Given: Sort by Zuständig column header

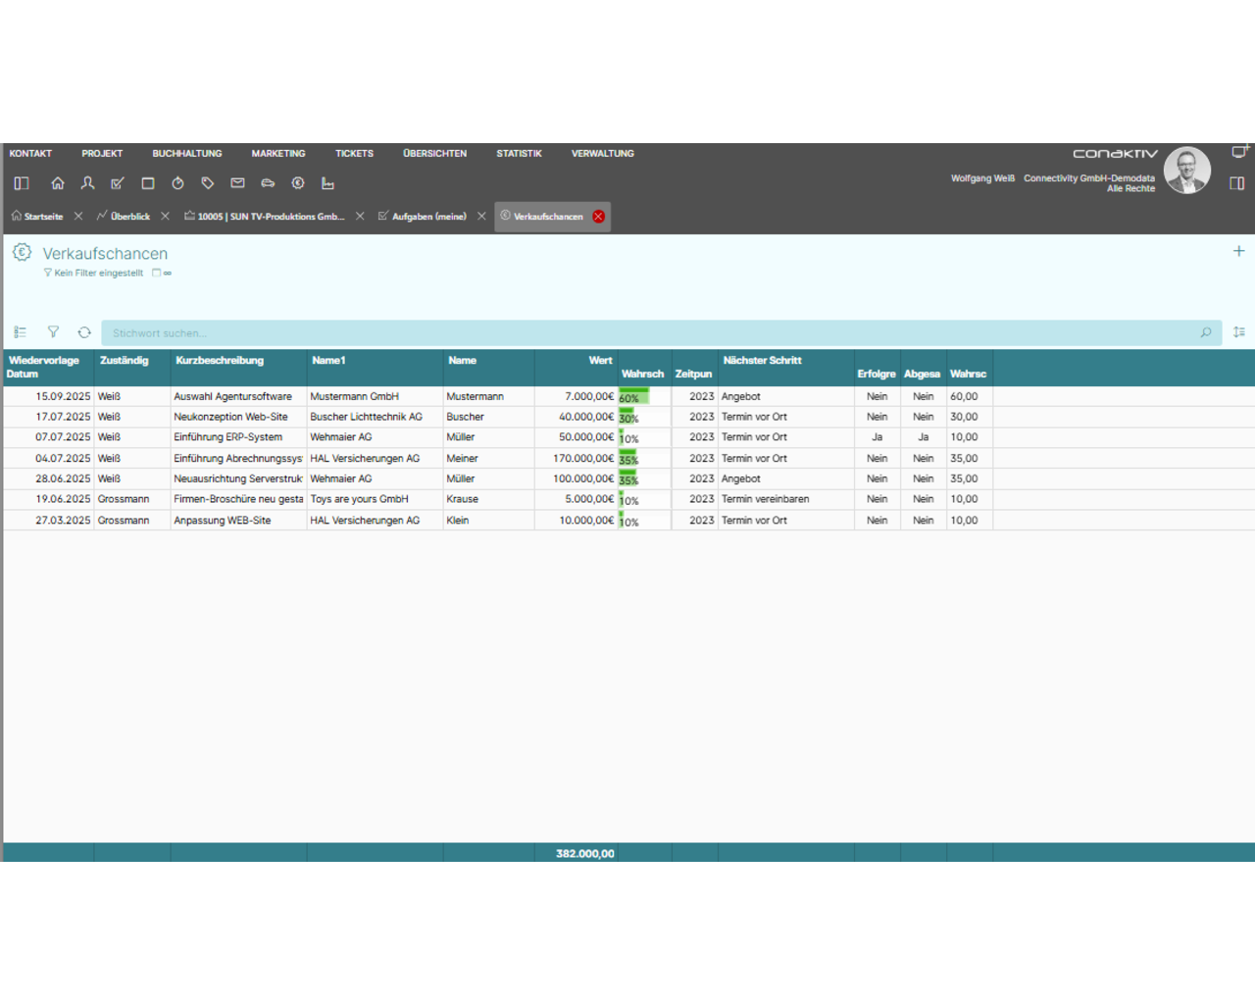Looking at the screenshot, I should pyautogui.click(x=132, y=368).
